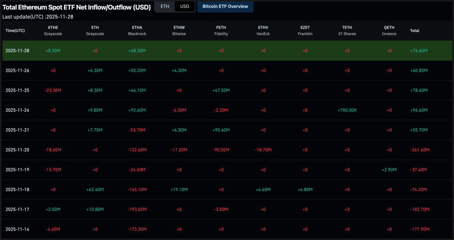
Task: Open the Bitcoin ETF Overview
Action: [x=225, y=7]
